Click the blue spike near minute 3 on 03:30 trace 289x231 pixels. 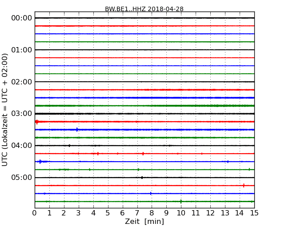77,130
